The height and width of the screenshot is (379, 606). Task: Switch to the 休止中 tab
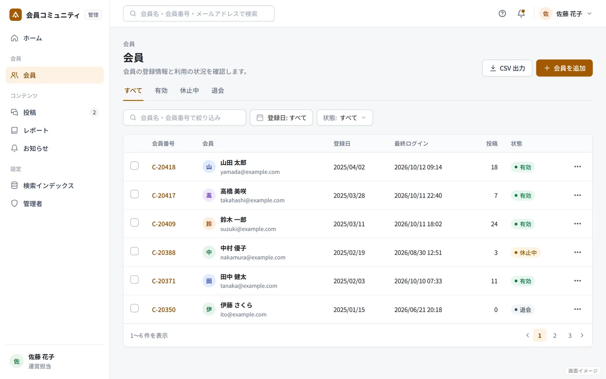pyautogui.click(x=189, y=90)
